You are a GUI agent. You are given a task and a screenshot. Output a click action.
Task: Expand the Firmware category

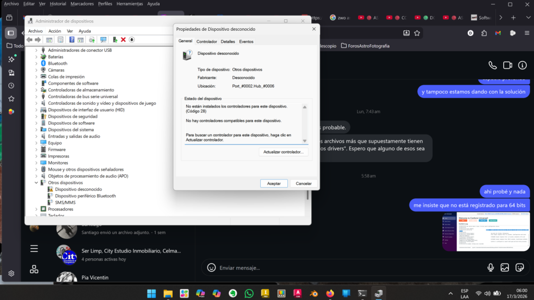pyautogui.click(x=36, y=150)
